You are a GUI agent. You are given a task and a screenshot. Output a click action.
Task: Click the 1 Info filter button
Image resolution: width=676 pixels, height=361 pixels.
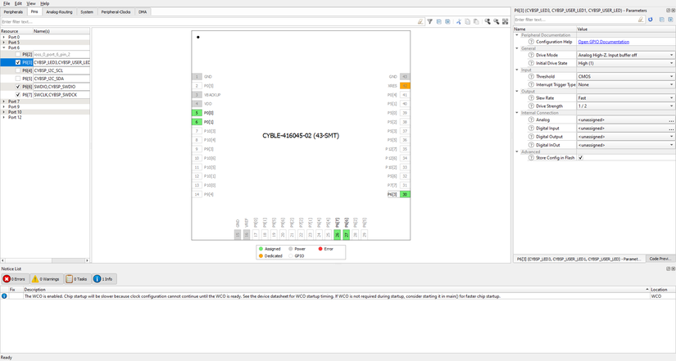(103, 278)
